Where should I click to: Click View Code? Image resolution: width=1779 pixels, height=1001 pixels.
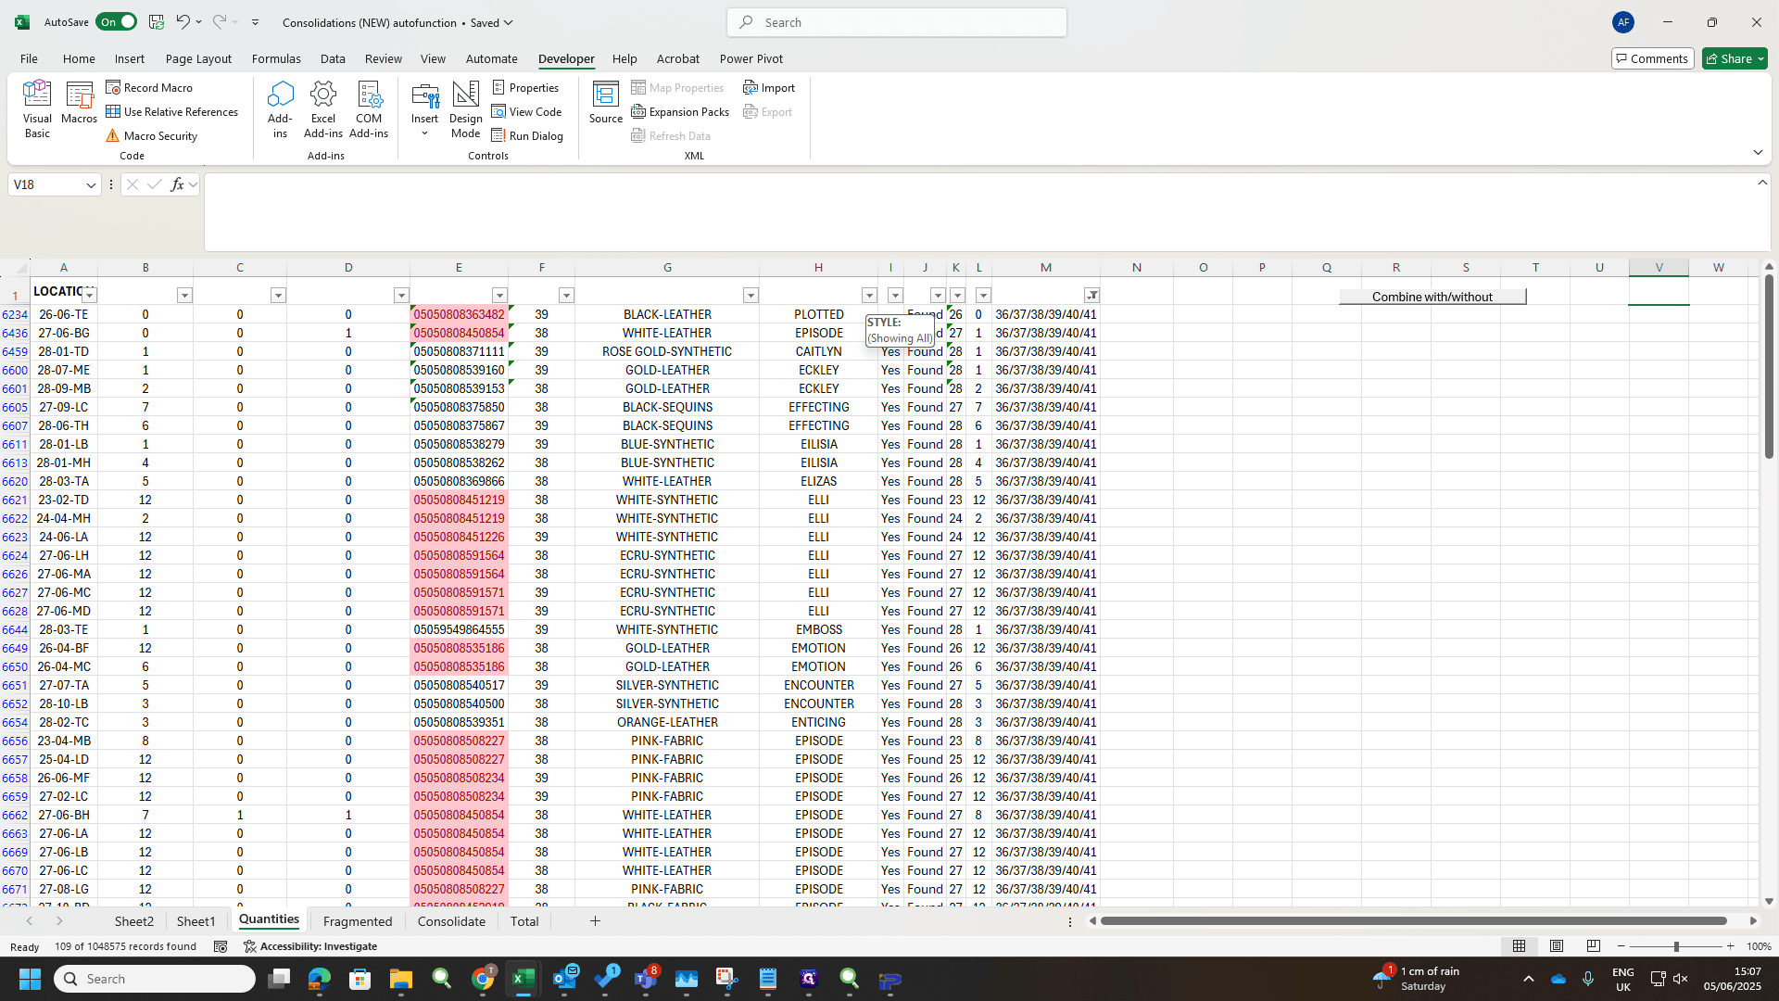[526, 111]
